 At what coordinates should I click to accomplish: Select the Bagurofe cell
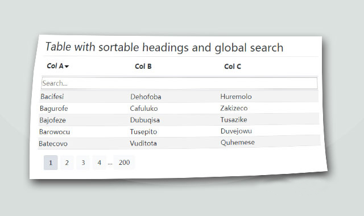(54, 109)
